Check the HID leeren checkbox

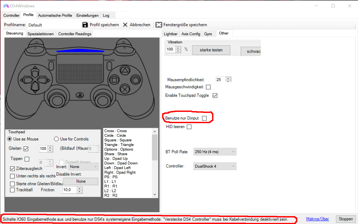coord(189,127)
